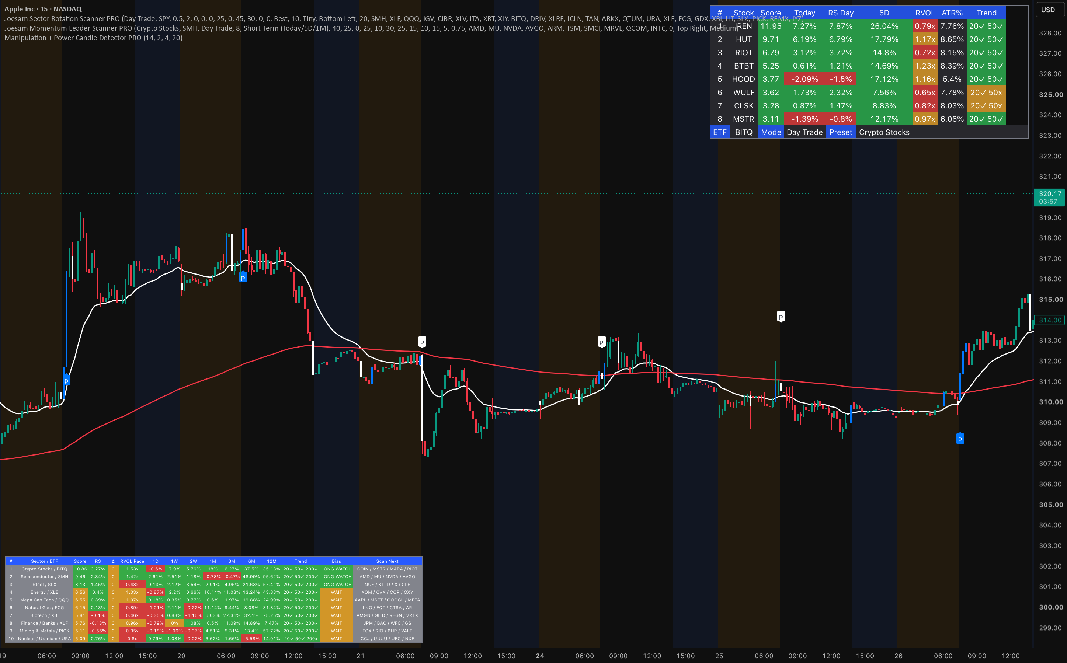Viewport: 1067px width, 663px height.
Task: Click Steel / SLX sector row
Action: click(x=213, y=585)
